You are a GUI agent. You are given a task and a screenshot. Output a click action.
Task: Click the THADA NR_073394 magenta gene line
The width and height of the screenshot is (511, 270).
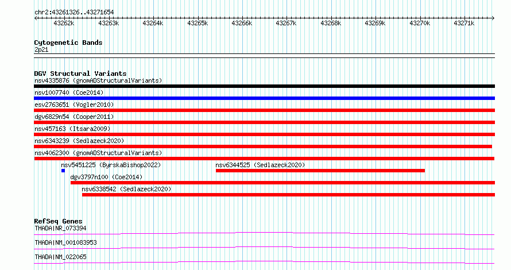click(264, 233)
